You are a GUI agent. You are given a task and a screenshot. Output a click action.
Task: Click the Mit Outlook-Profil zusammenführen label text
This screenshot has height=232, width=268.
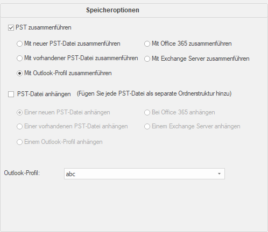tap(68, 73)
